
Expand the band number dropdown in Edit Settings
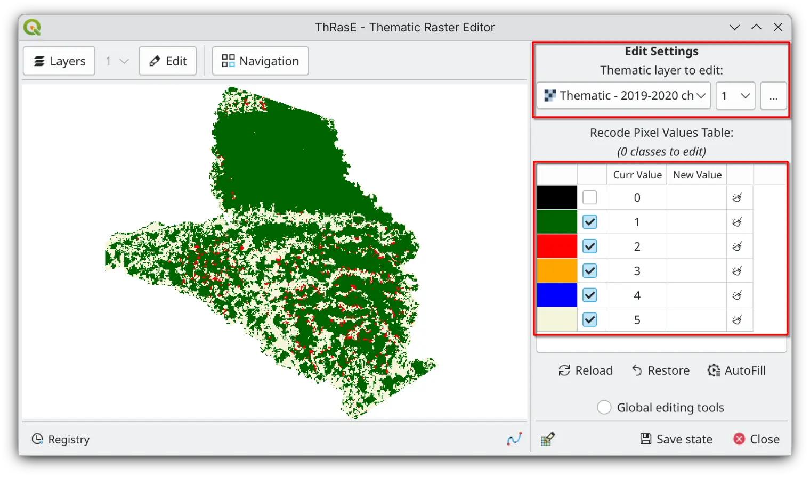coord(735,96)
